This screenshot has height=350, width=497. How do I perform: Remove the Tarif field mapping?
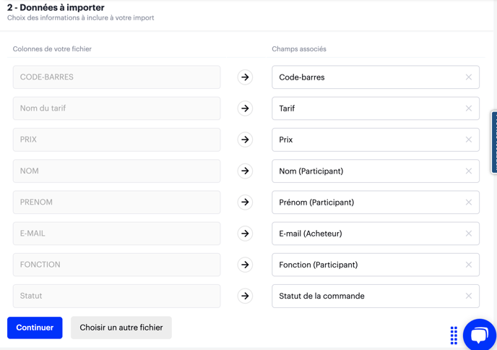click(469, 108)
